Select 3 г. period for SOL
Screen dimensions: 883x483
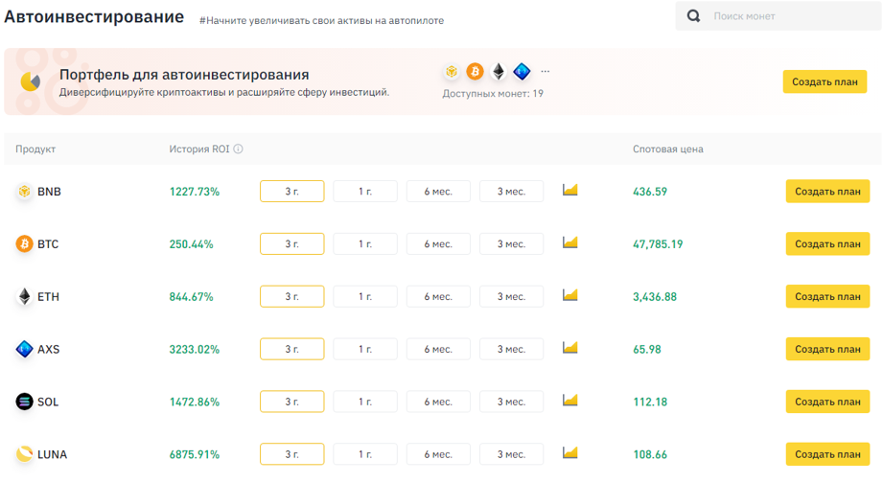(291, 402)
